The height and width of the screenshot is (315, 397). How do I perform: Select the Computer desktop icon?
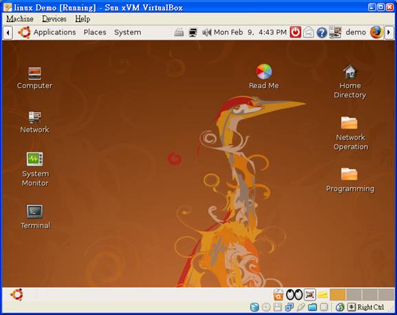coord(34,78)
